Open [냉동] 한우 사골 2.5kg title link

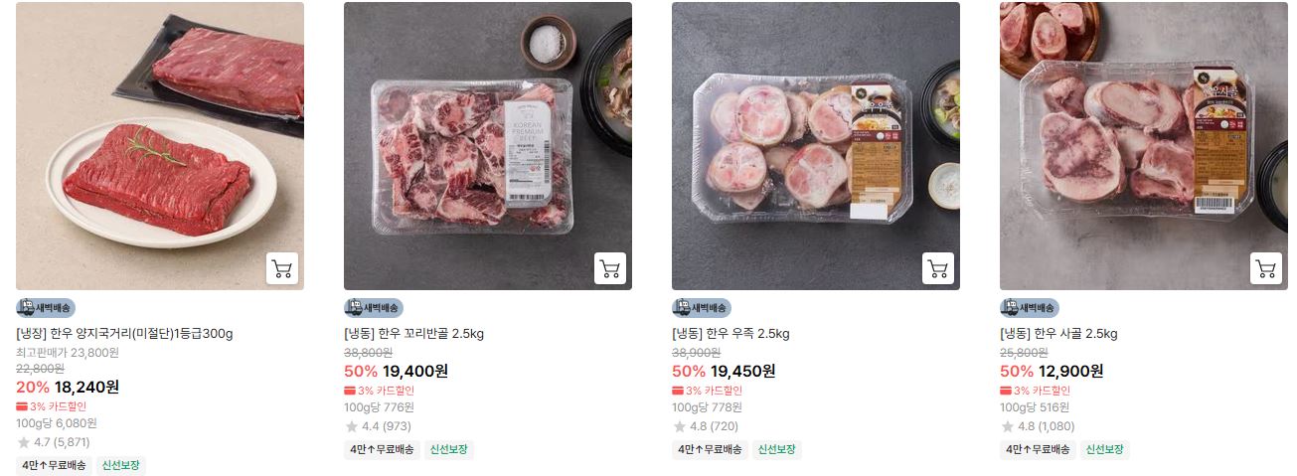pyautogui.click(x=1058, y=334)
